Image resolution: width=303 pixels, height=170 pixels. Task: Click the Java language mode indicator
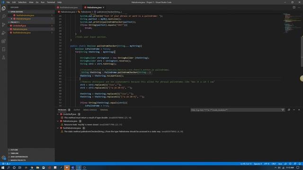[x=280, y=164]
